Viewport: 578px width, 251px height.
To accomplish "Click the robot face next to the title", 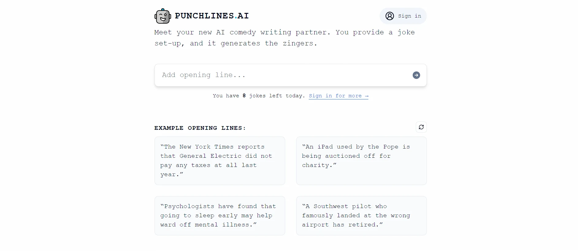I will (x=162, y=16).
